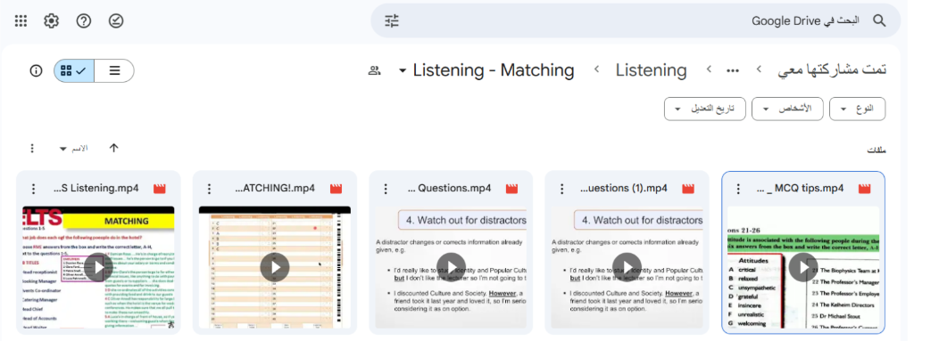Viewport: 939px width, 341px height.
Task: Open the Help question mark icon
Action: pos(84,20)
